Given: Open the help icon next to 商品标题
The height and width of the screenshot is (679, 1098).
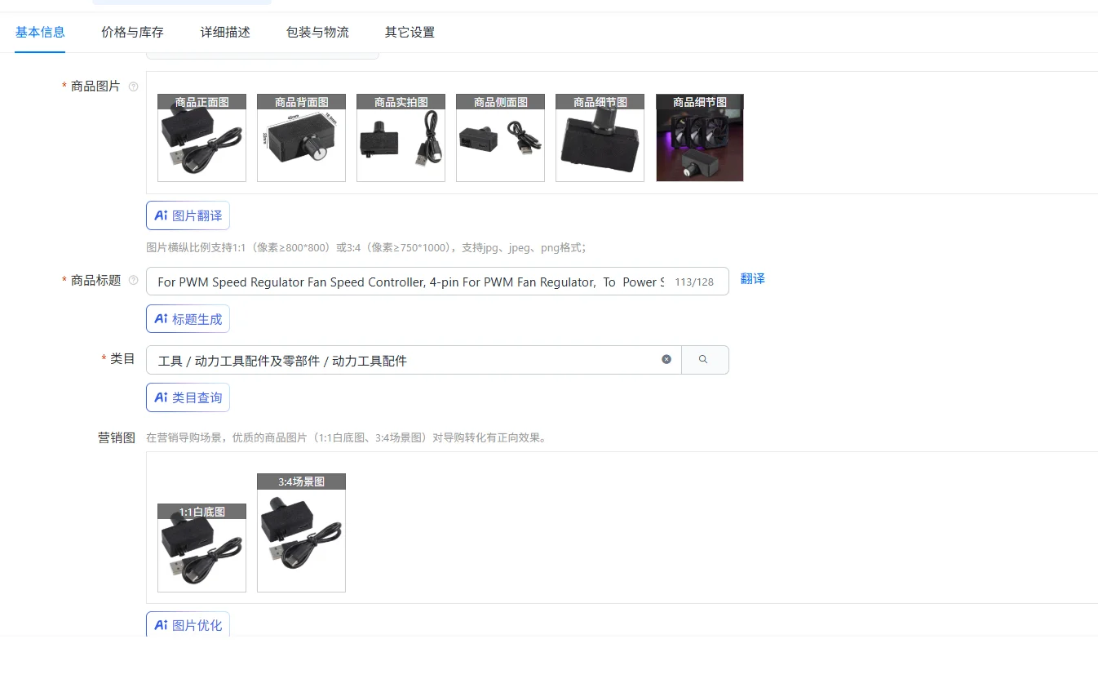Looking at the screenshot, I should click(x=133, y=280).
